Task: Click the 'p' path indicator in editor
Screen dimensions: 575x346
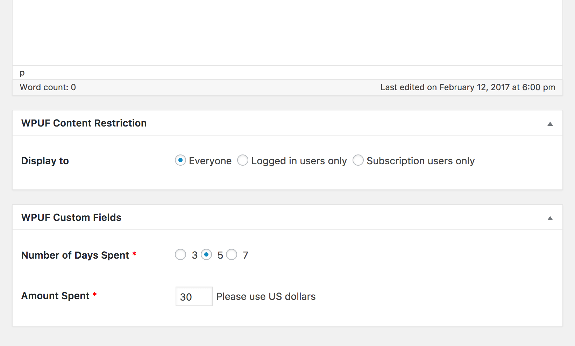Action: coord(22,73)
